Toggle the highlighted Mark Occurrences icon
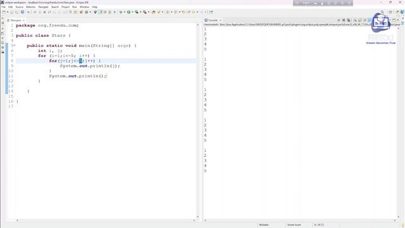Screen dimensions: 405x228 pyautogui.click(x=101, y=12)
